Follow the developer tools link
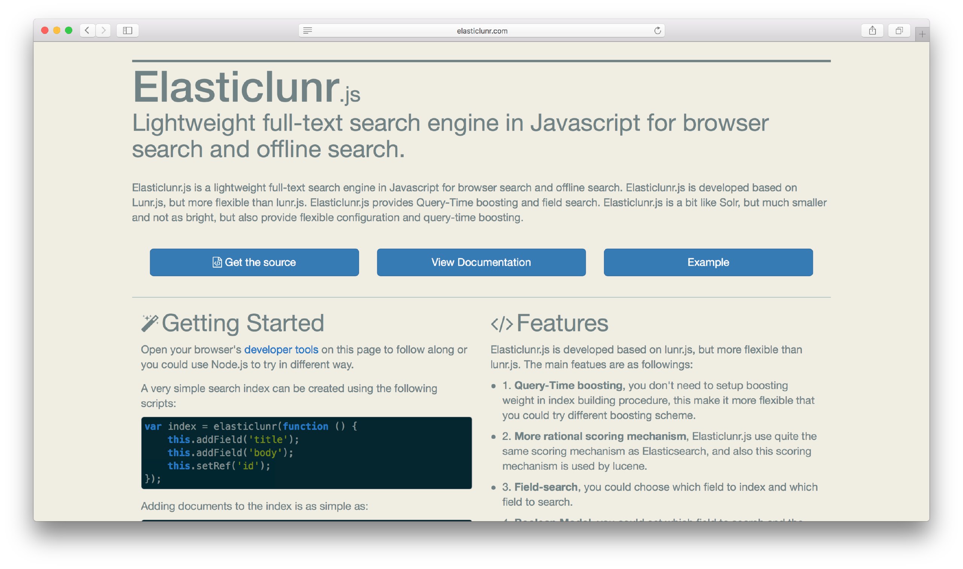Image resolution: width=963 pixels, height=569 pixels. point(281,350)
